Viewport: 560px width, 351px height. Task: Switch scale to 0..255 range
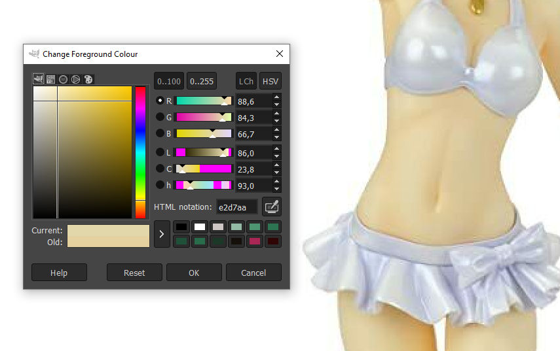(201, 82)
